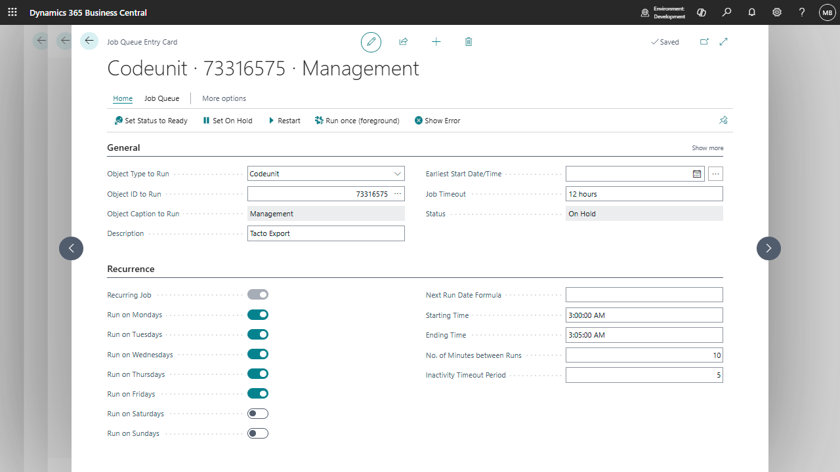Open lookup for Object ID to Run
Screen dimensions: 840x472
coord(397,194)
